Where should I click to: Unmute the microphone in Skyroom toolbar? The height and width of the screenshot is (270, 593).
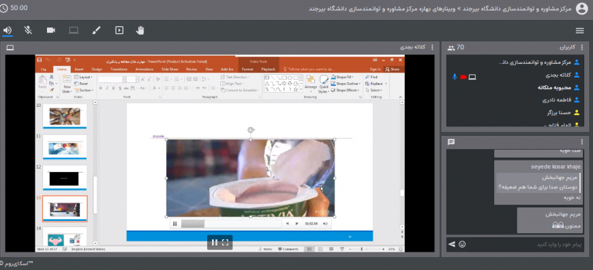click(x=28, y=31)
